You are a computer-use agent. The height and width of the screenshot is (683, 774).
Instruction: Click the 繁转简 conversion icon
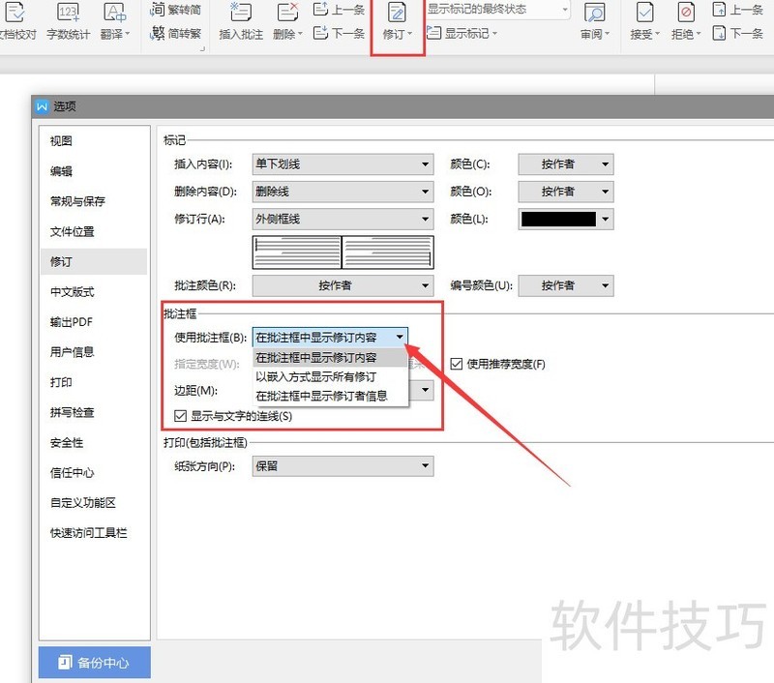pos(175,11)
